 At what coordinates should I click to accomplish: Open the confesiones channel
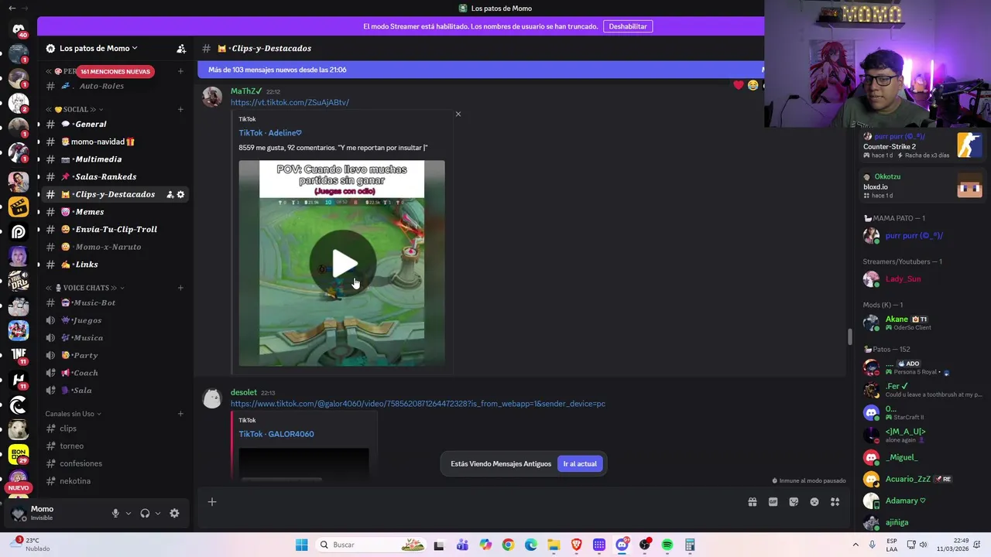coord(115,463)
